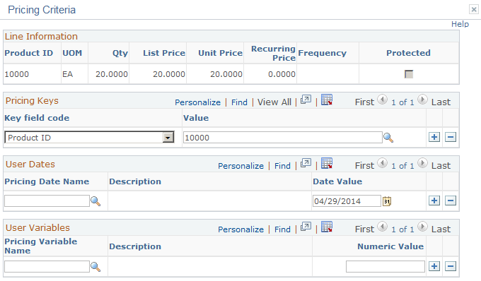481x281 pixels.
Task: Show next row arrow in User Variables
Action: point(422,227)
